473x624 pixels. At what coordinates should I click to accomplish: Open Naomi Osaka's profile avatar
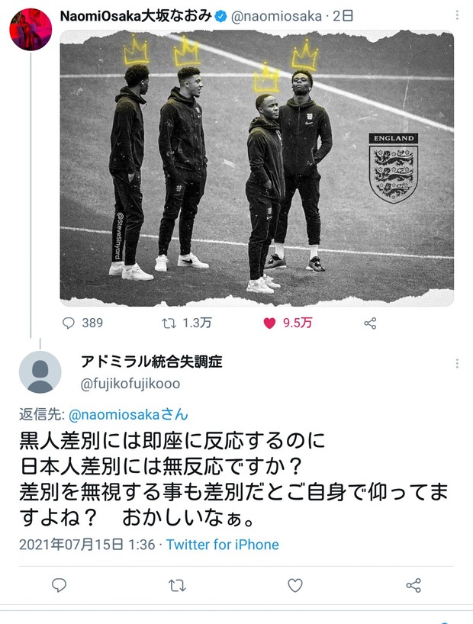coord(31,29)
